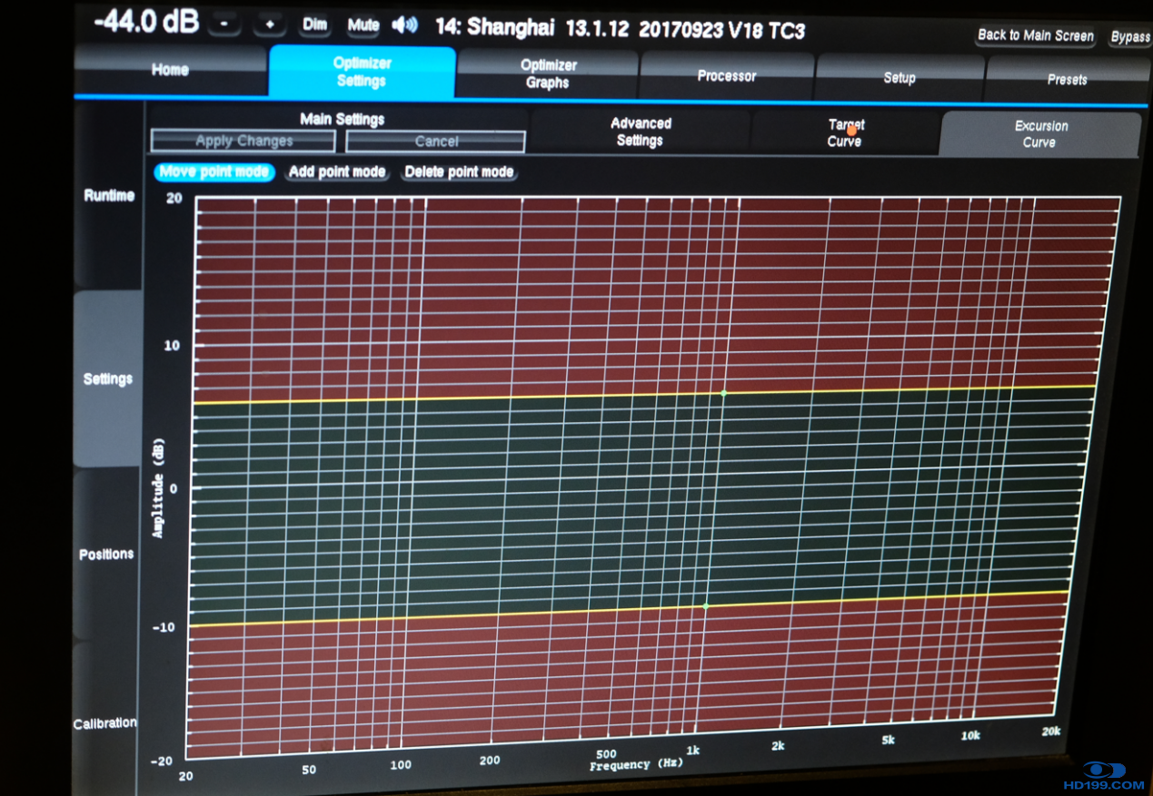Open the Advanced Settings sub-tab

pos(640,132)
